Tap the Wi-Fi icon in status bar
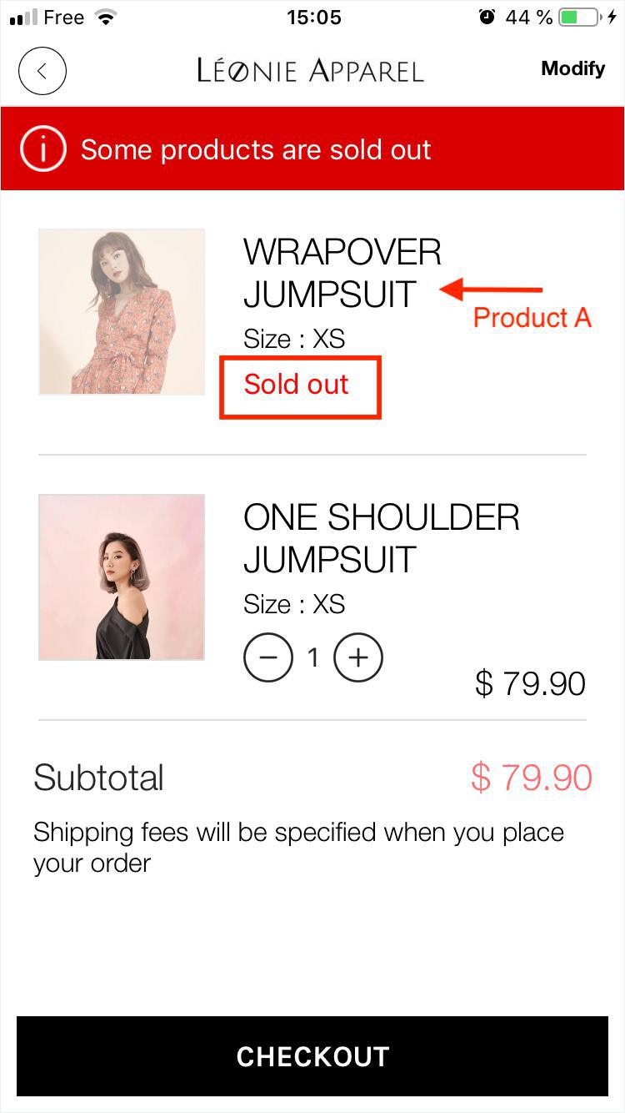This screenshot has width=625, height=1113. (106, 18)
